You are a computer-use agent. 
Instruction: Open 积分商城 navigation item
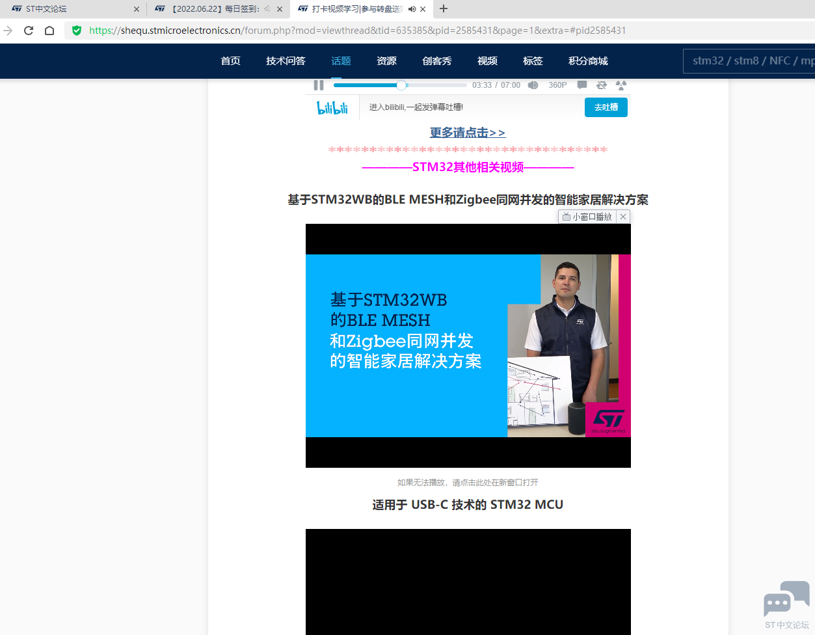click(589, 61)
